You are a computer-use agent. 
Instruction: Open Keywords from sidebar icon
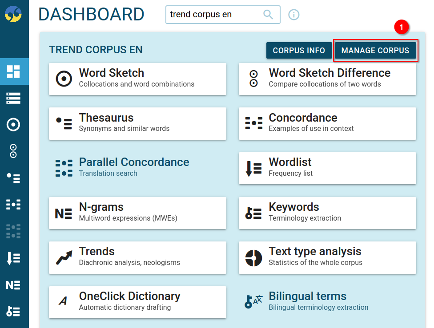pyautogui.click(x=13, y=312)
